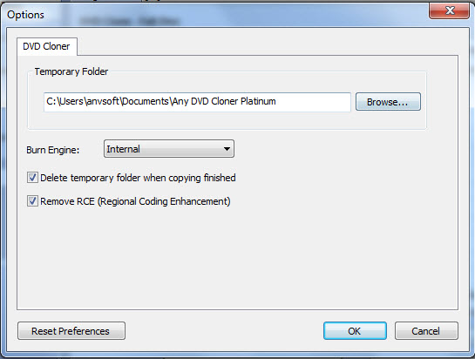475x359 pixels.
Task: Open the Burn Engine combo box
Action: click(169, 149)
